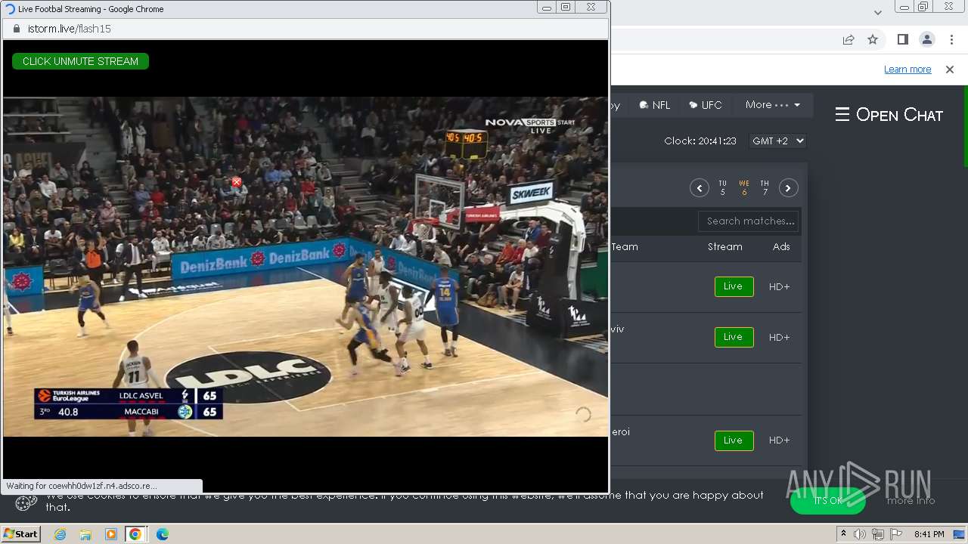The image size is (968, 544).
Task: Open the Windows Start menu
Action: 20,534
